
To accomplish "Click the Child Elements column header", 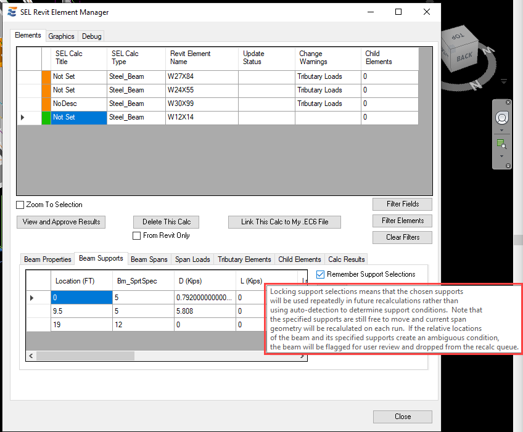I will pos(390,59).
